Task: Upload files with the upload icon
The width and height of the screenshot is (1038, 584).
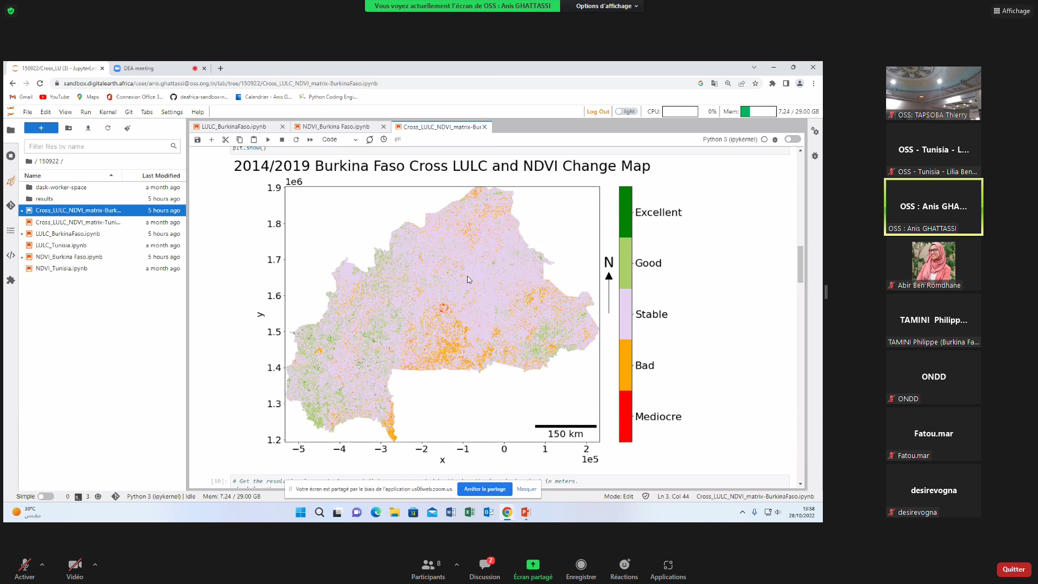Action: [x=88, y=128]
